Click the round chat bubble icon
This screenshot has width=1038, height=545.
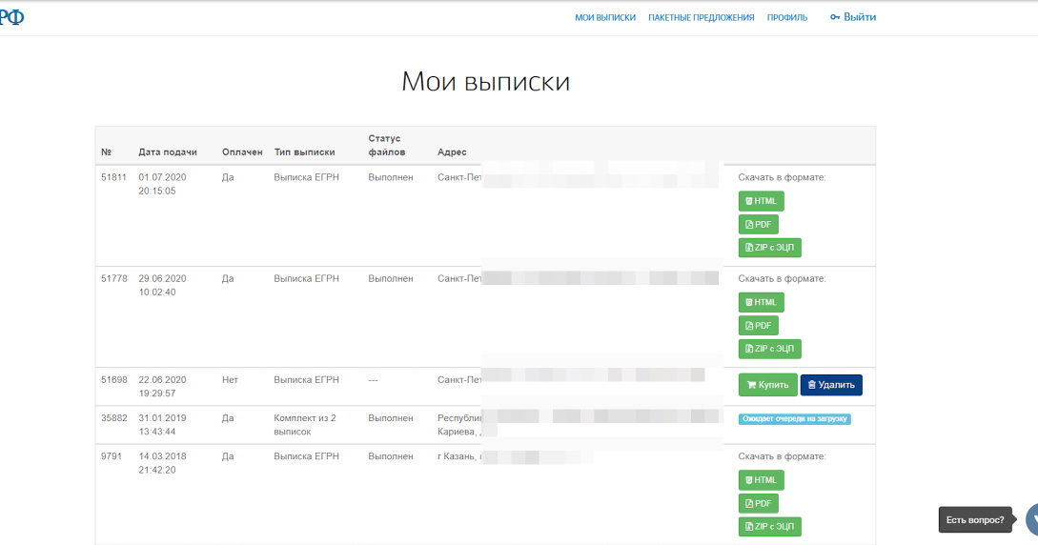1032,520
